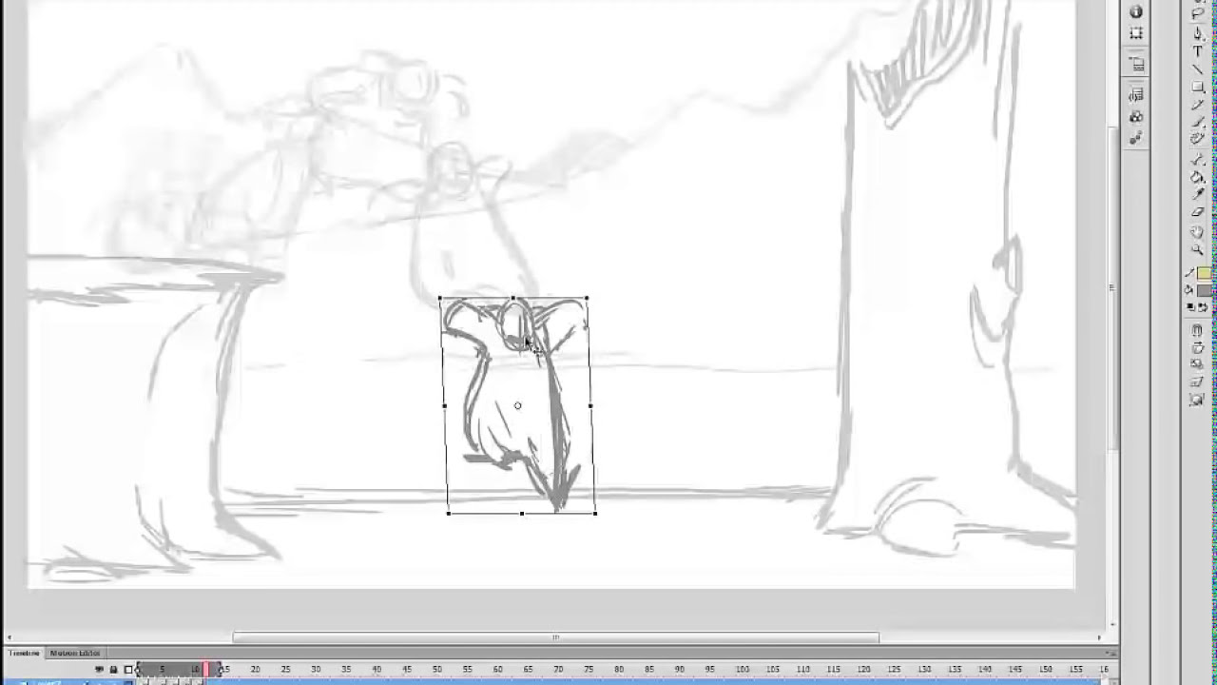Open the Swatches panel icon
The height and width of the screenshot is (685, 1217).
[1136, 116]
